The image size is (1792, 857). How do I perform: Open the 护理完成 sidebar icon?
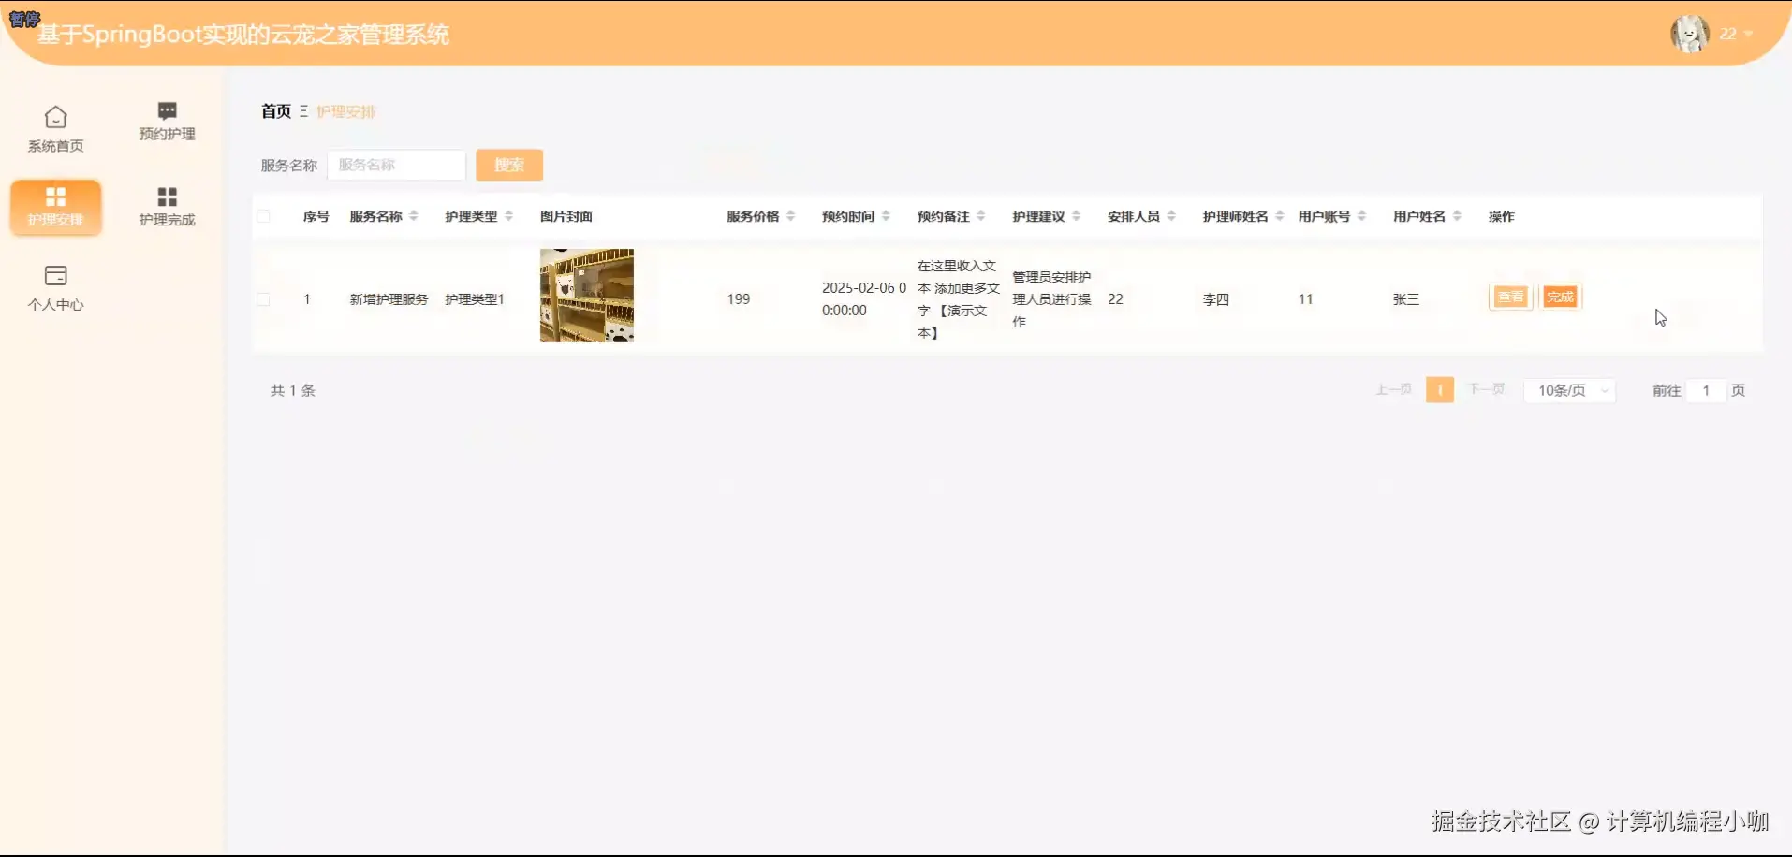(166, 205)
